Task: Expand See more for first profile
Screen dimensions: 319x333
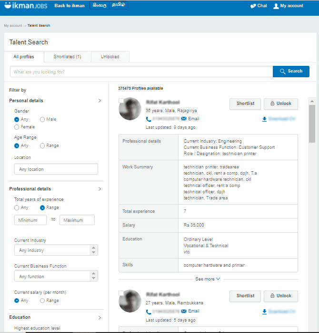Action: click(x=208, y=279)
